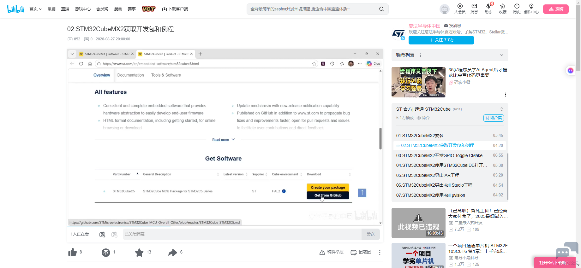Open the 历史 history icon

(517, 9)
